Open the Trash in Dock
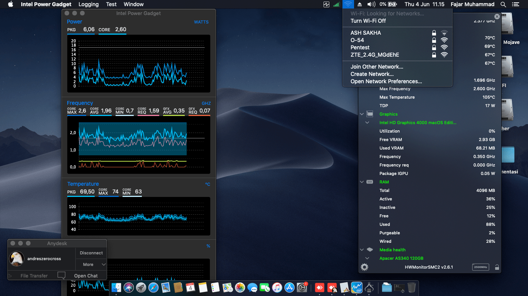Viewport: 528px width, 296px height. (x=412, y=288)
